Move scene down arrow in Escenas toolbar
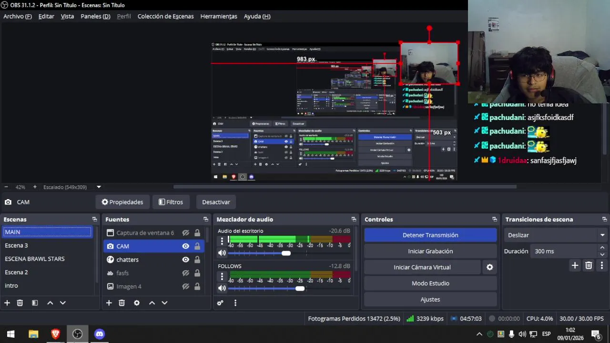 pyautogui.click(x=62, y=303)
